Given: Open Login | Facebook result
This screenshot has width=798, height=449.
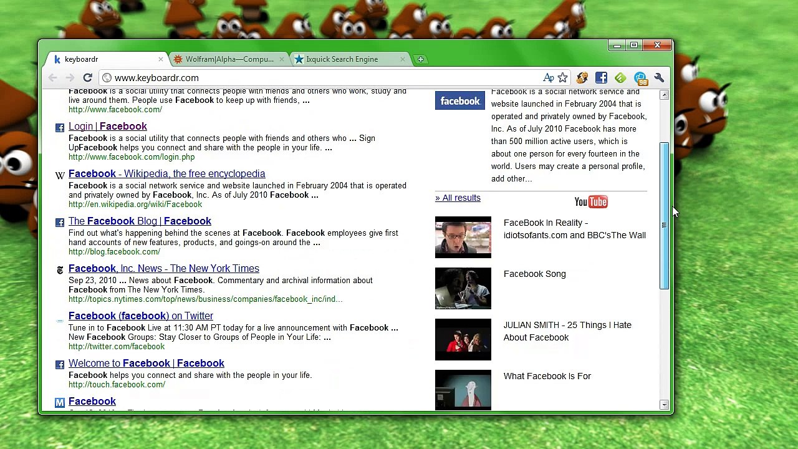Looking at the screenshot, I should tap(108, 127).
